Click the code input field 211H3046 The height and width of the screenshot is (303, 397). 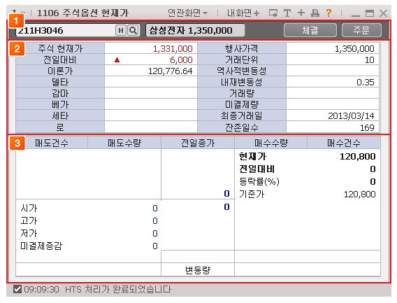click(65, 31)
